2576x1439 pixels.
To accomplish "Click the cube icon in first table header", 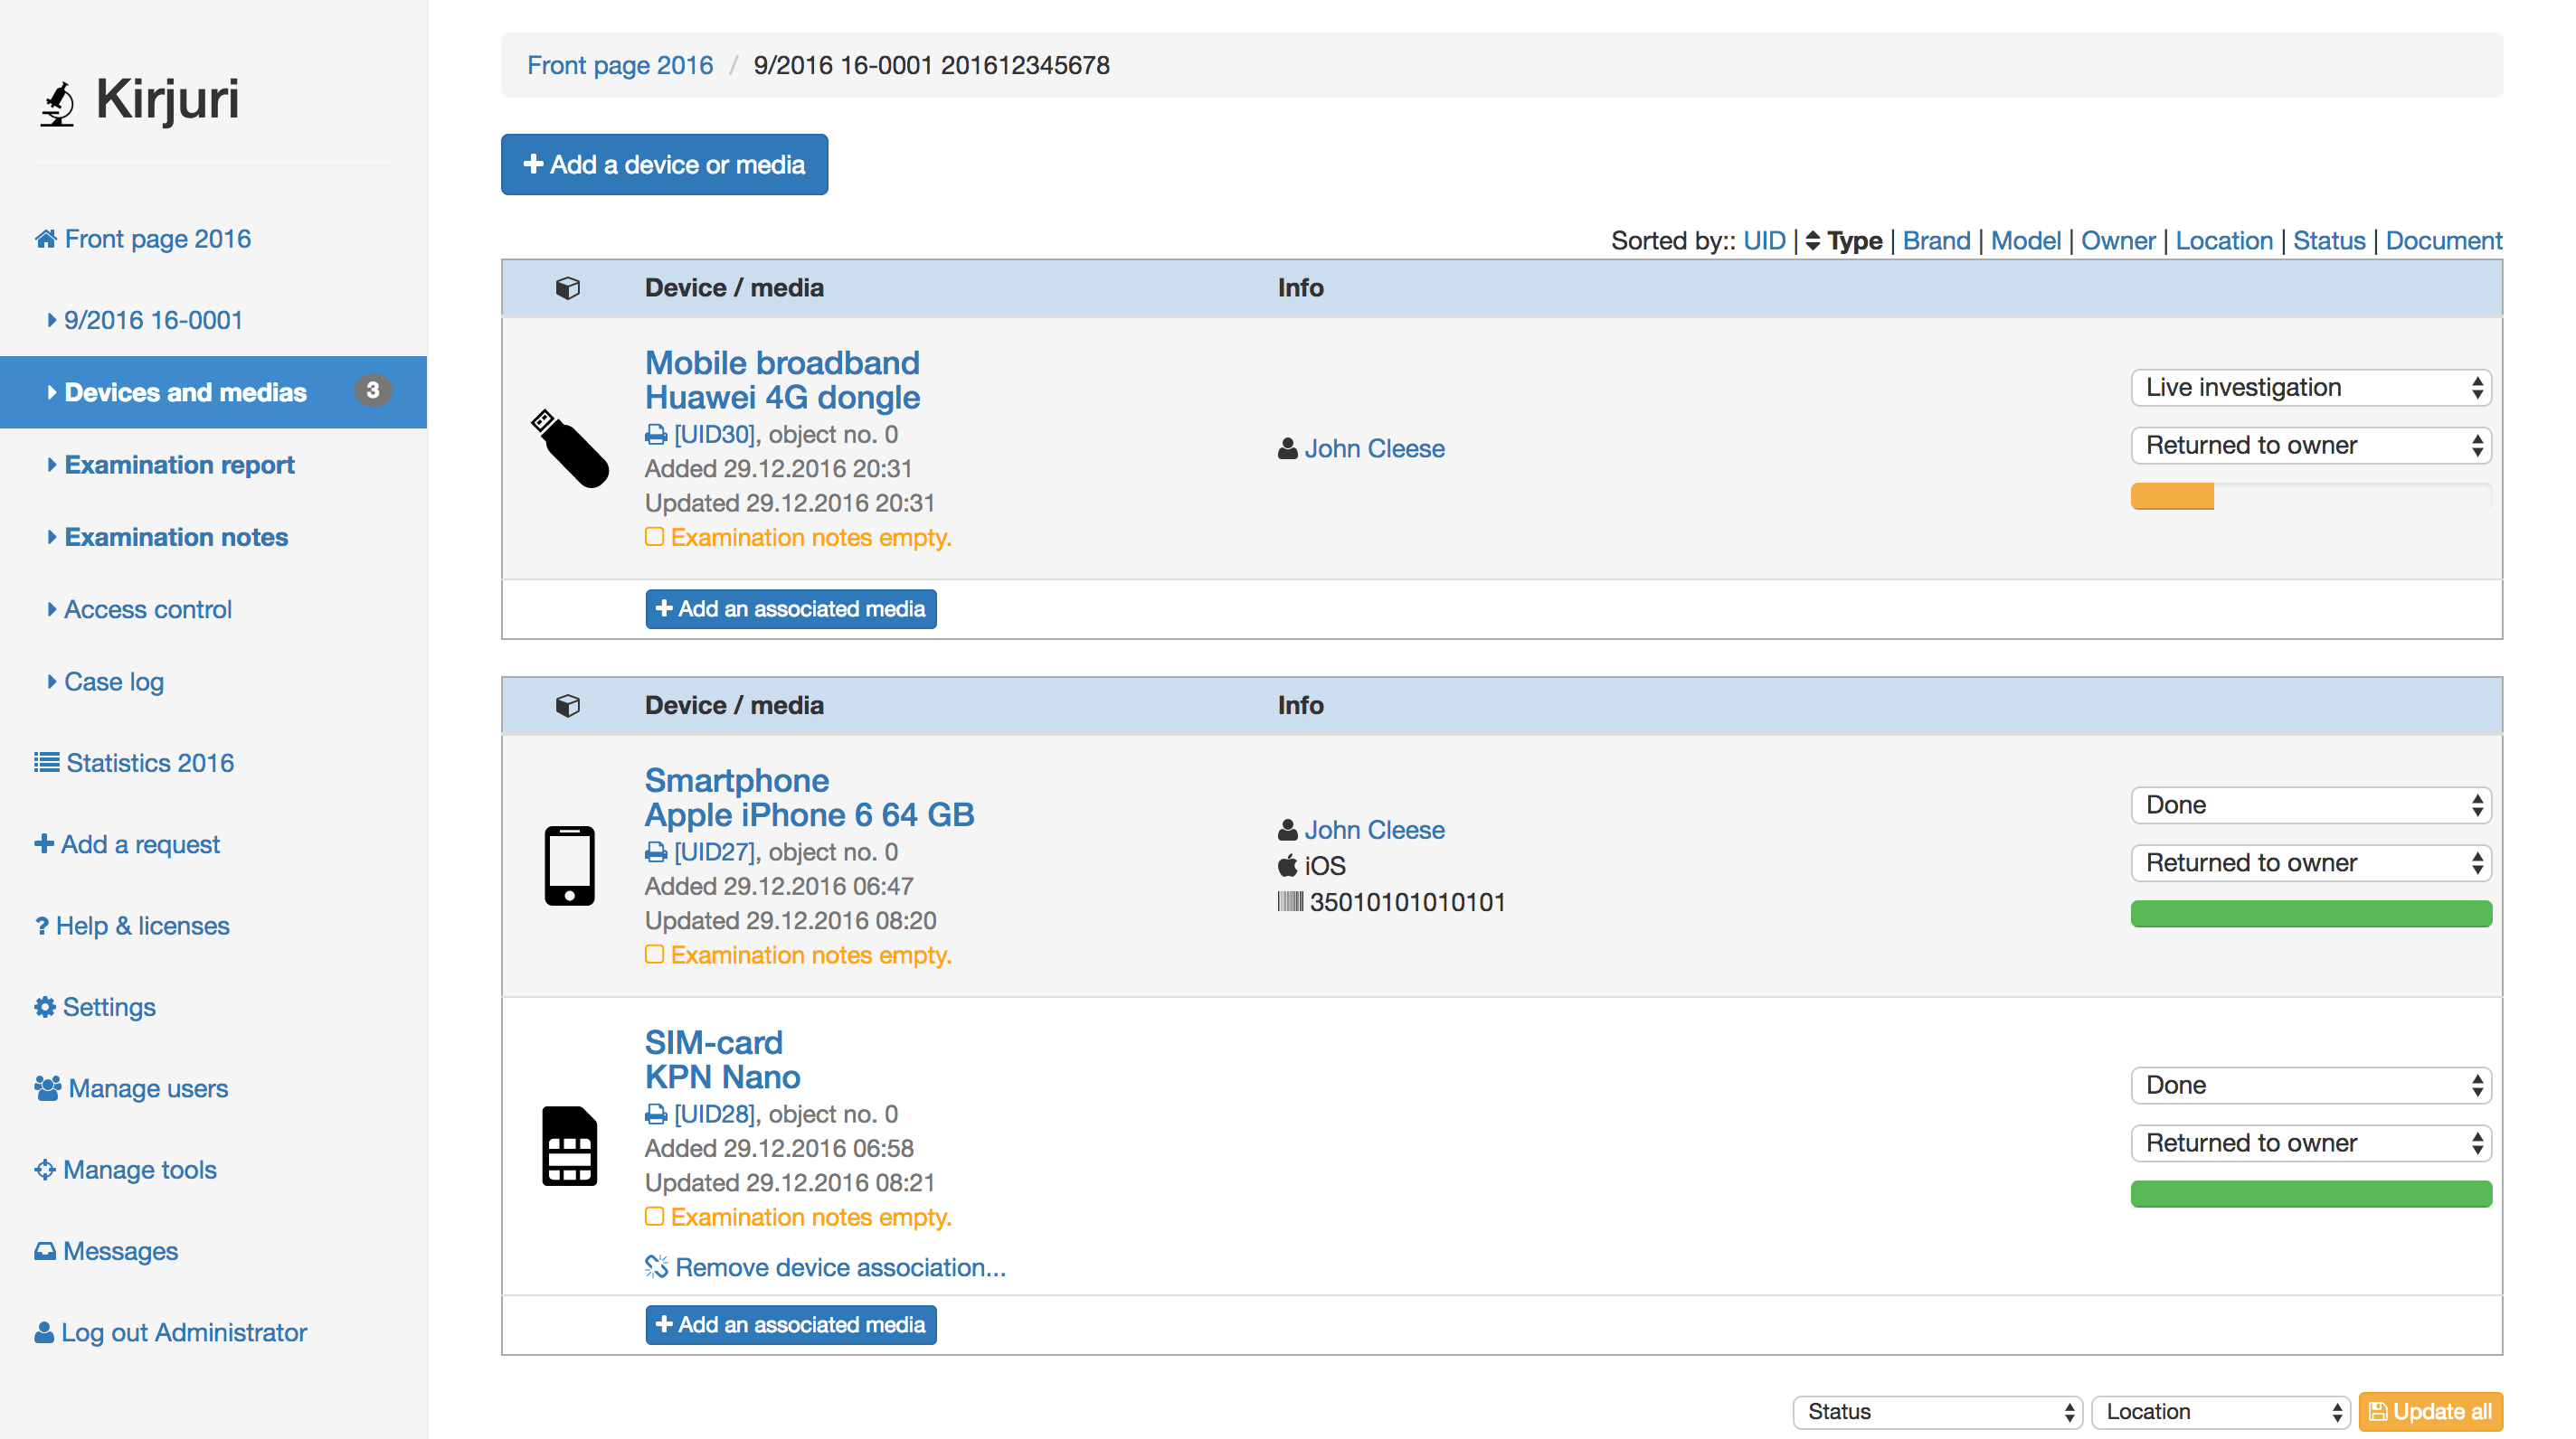I will [x=567, y=287].
